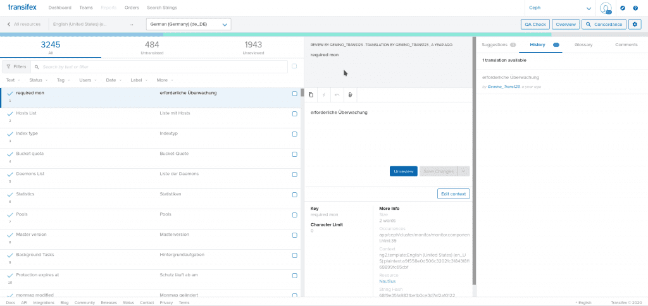648x306 pixels.
Task: Open the German (Germany) language dropdown
Action: point(189,24)
